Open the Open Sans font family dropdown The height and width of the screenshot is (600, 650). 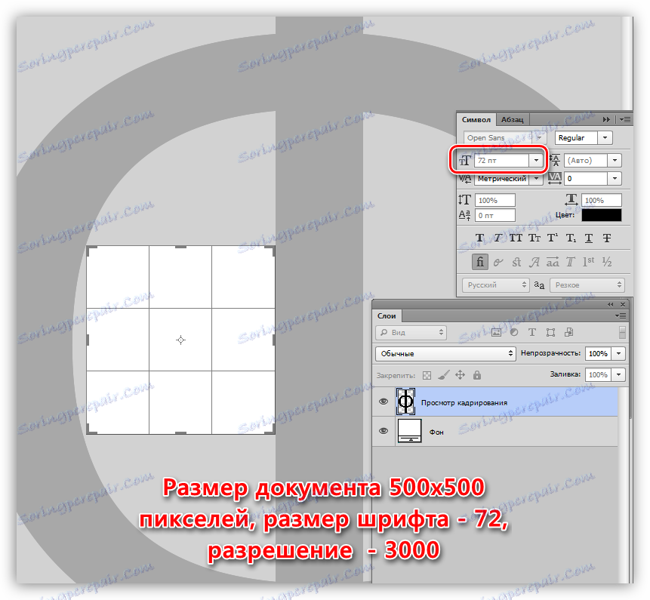pos(539,138)
